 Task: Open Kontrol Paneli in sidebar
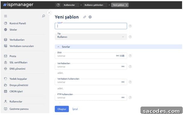click(x=17, y=23)
